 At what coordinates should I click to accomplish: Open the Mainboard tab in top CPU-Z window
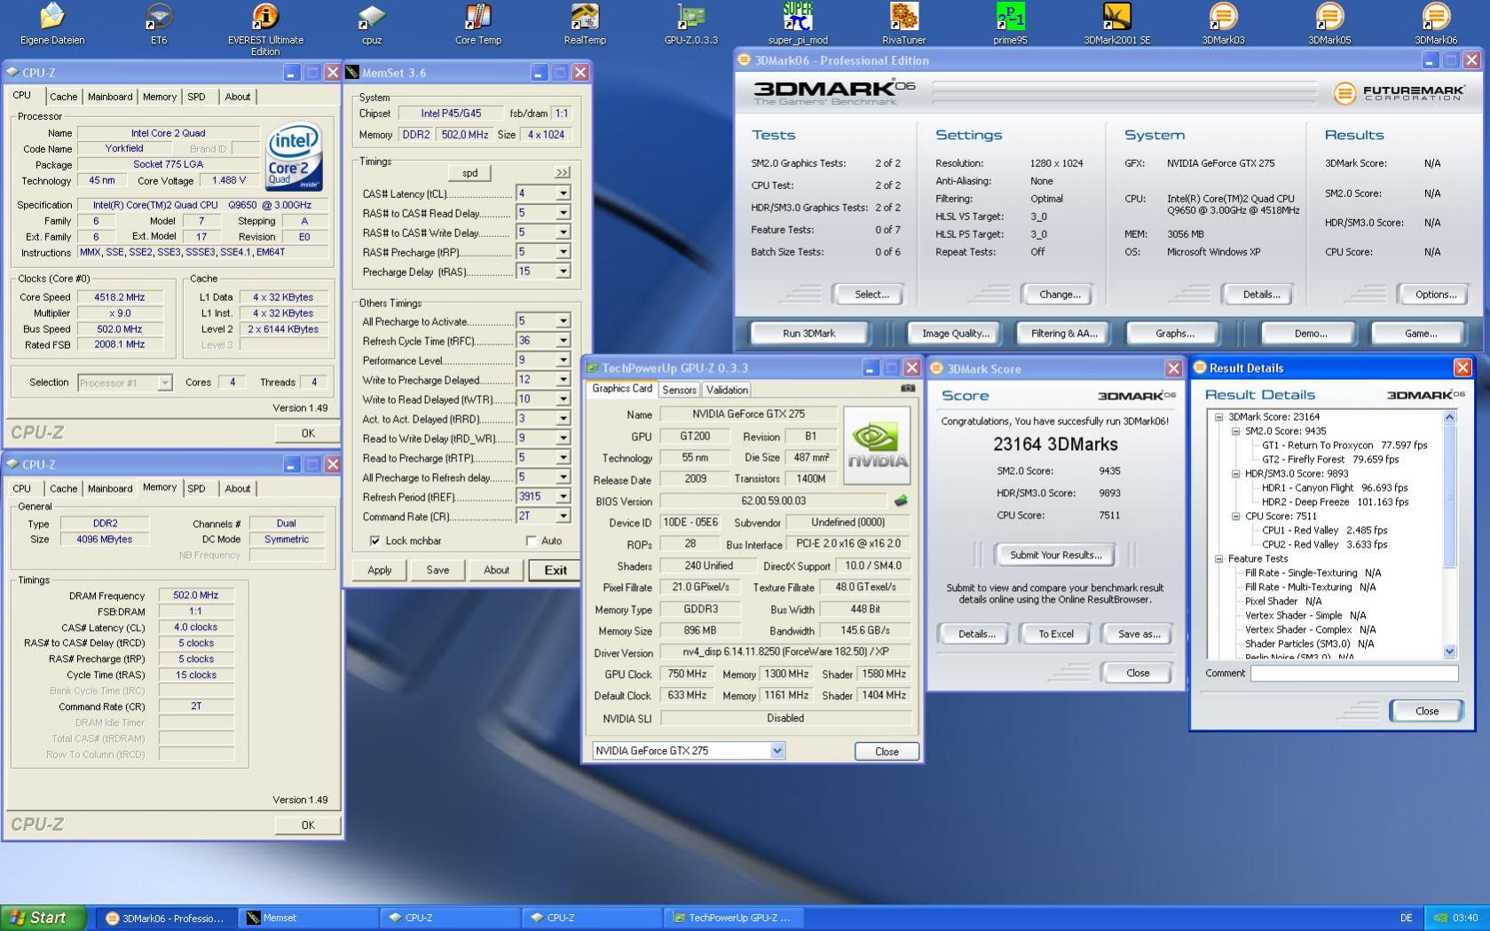(110, 97)
